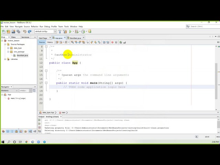Switch to the Start Page tab
Image resolution: width=220 pixels, height=165 pixels.
(x=43, y=38)
